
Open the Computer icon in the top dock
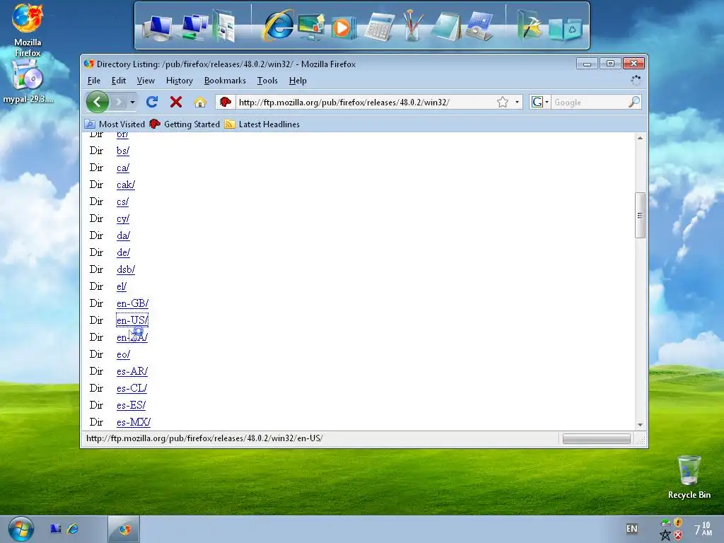coord(158,27)
